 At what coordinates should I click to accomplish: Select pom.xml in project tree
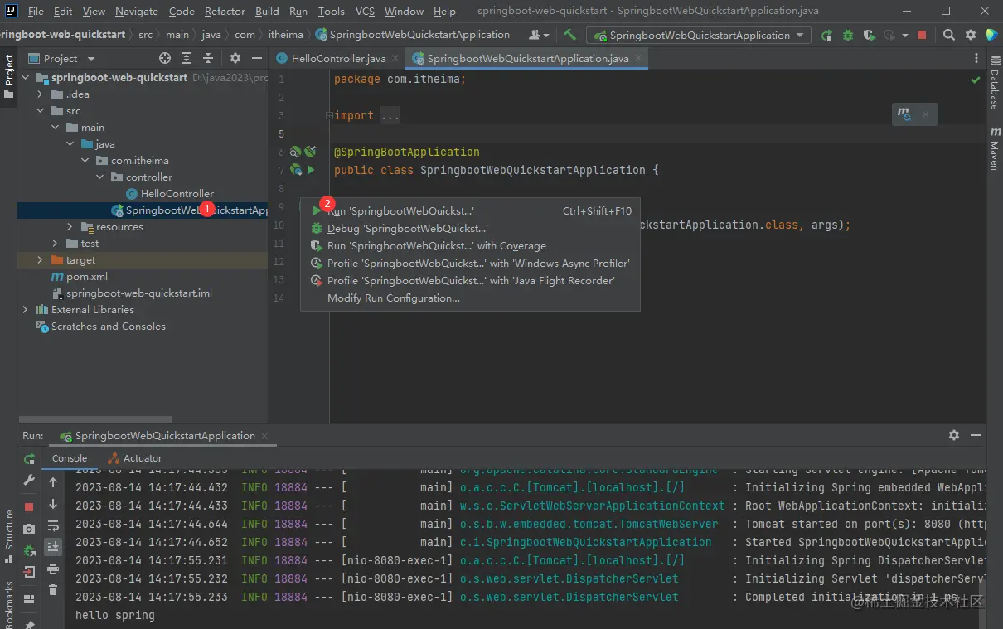click(x=80, y=277)
